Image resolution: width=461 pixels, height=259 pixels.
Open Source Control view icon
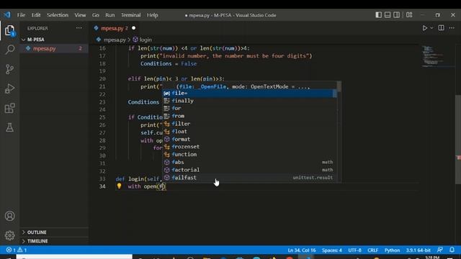click(x=9, y=69)
